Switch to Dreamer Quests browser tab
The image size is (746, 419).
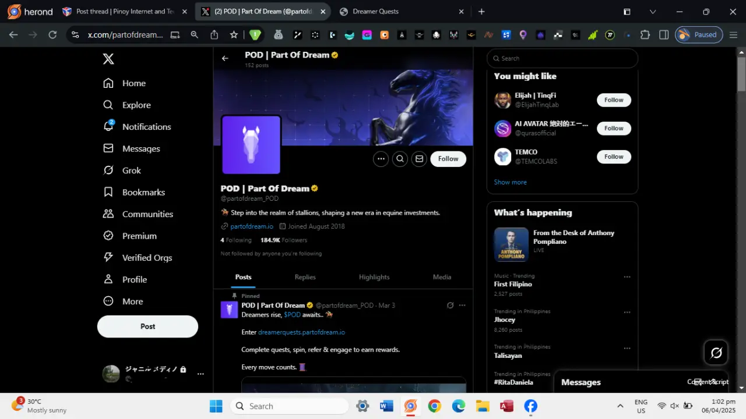pyautogui.click(x=402, y=12)
